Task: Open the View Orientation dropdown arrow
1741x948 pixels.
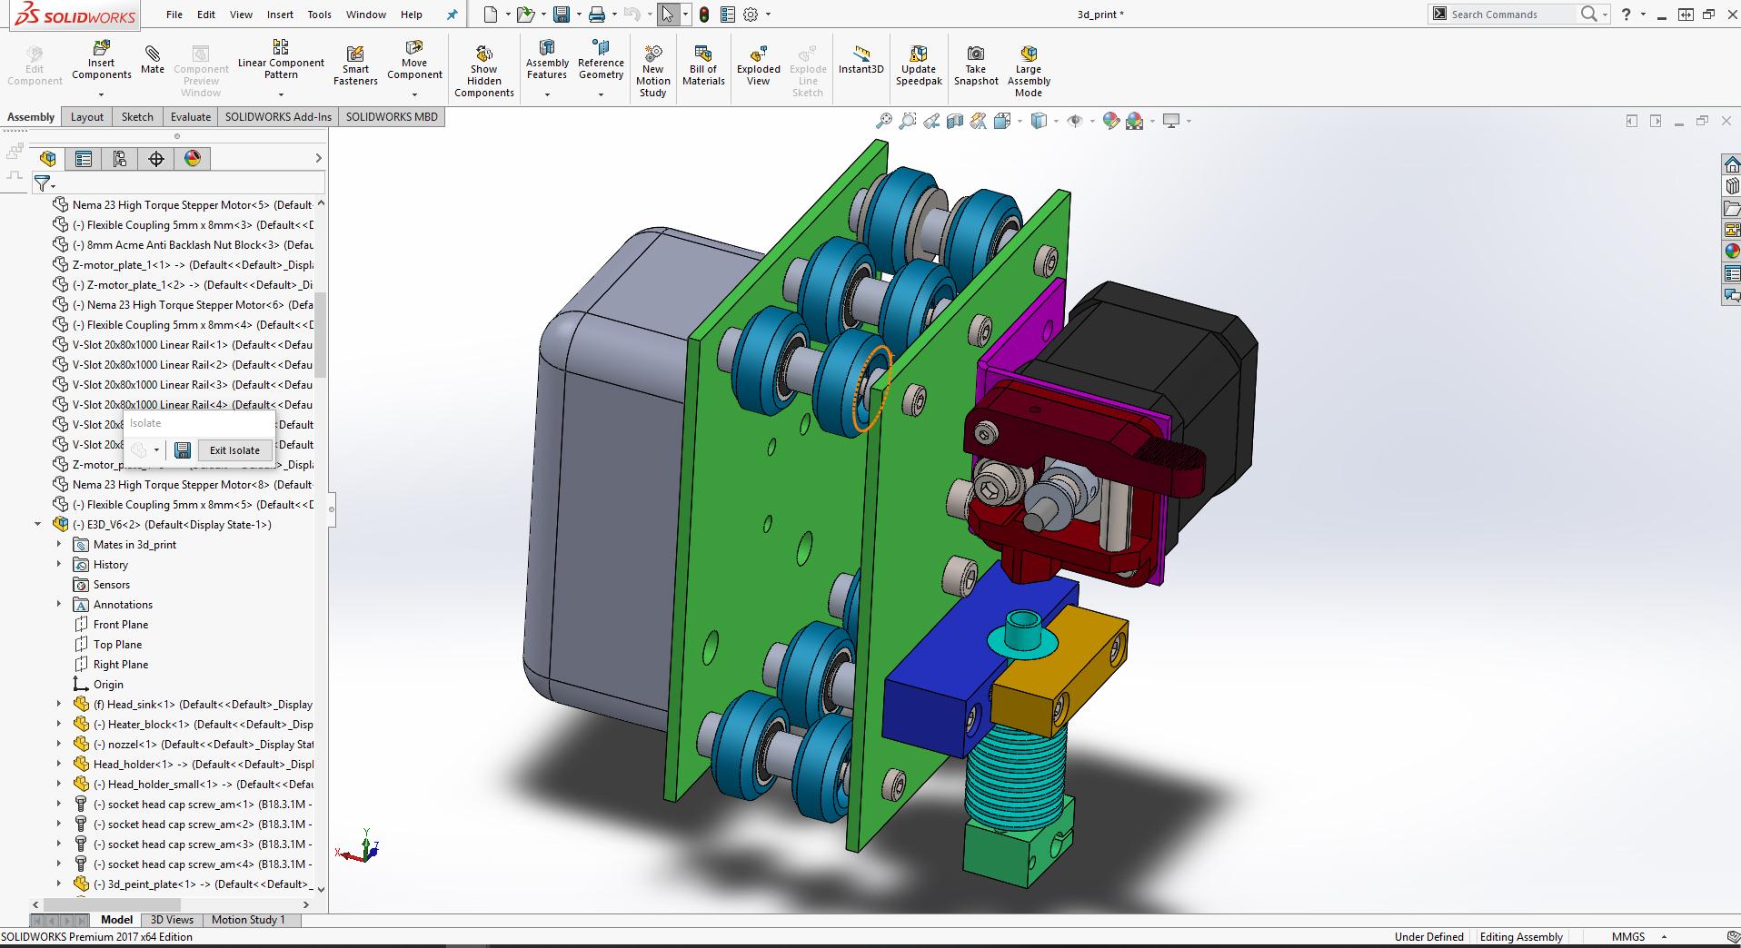Action: [1020, 121]
